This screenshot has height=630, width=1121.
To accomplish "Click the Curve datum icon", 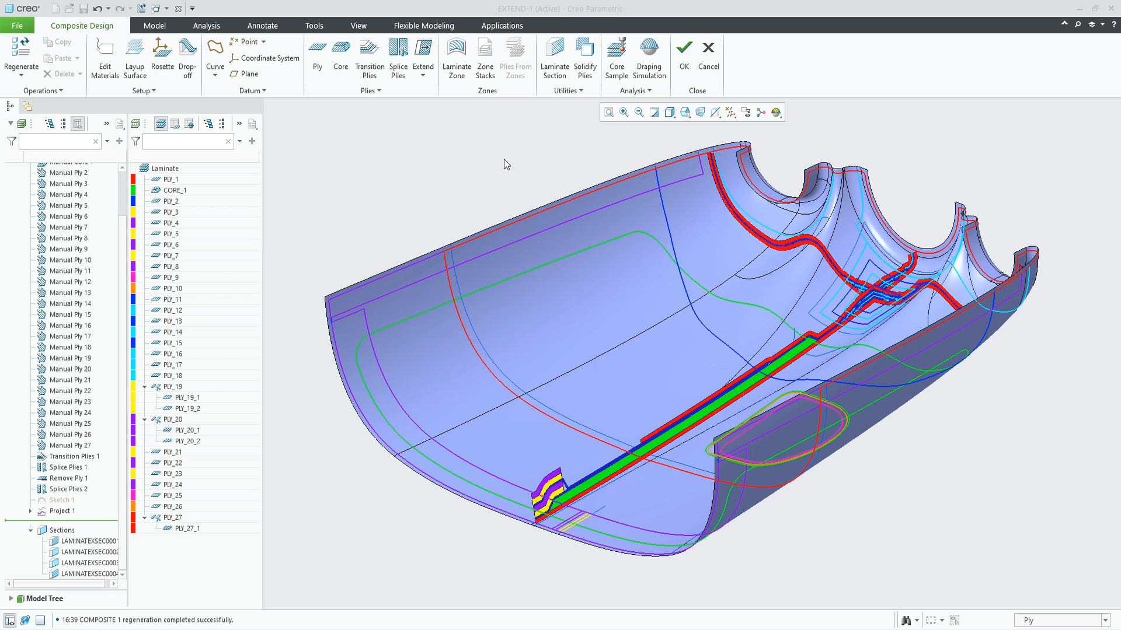I will tap(215, 47).
